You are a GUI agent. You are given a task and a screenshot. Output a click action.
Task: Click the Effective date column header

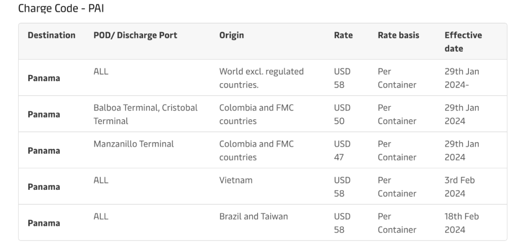click(x=463, y=42)
